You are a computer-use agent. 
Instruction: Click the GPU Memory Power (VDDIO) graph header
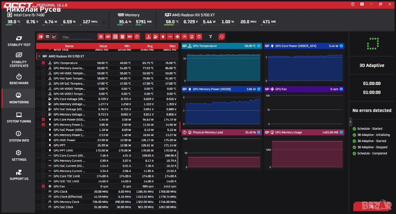coord(222,89)
